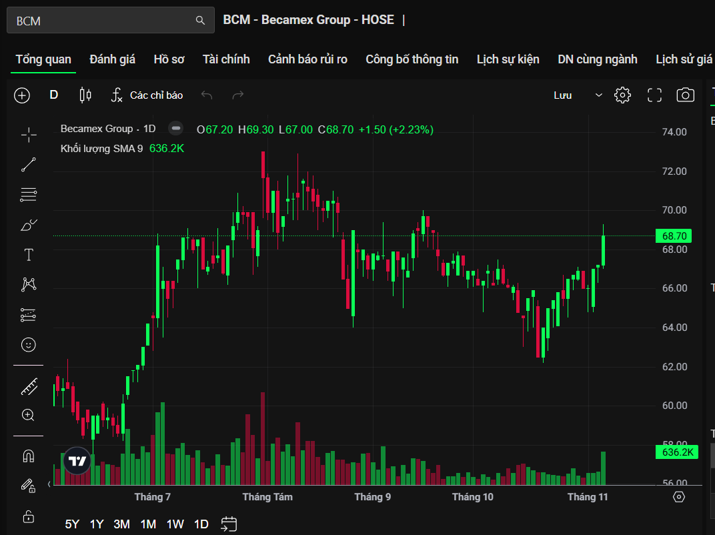Open the D interval selector
Image resolution: width=715 pixels, height=535 pixels.
tap(54, 95)
